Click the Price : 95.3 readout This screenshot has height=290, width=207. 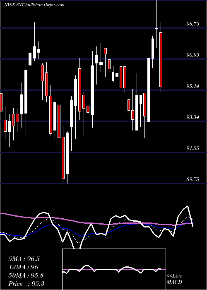pos(26,284)
